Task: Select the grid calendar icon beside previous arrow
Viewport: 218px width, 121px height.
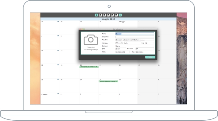Action: click(x=100, y=15)
